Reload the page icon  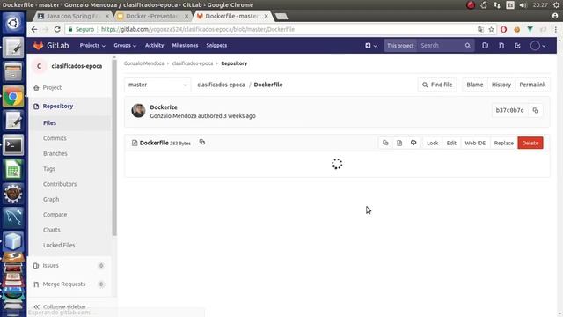[x=57, y=29]
